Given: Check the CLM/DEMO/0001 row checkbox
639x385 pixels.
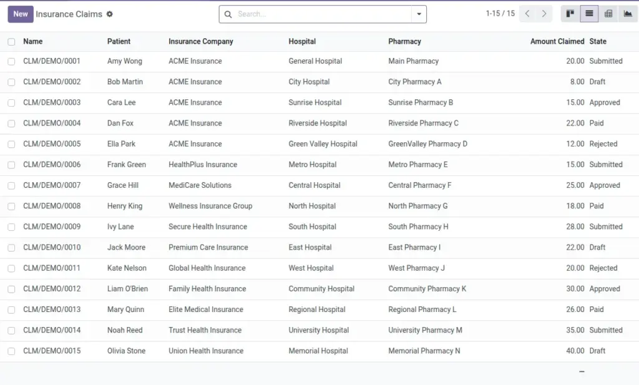Looking at the screenshot, I should [11, 62].
